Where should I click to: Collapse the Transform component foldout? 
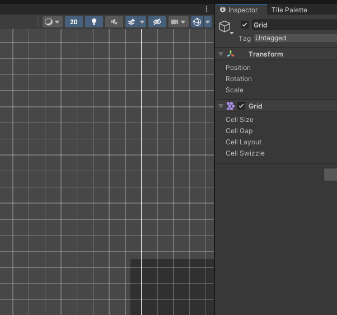coord(221,54)
